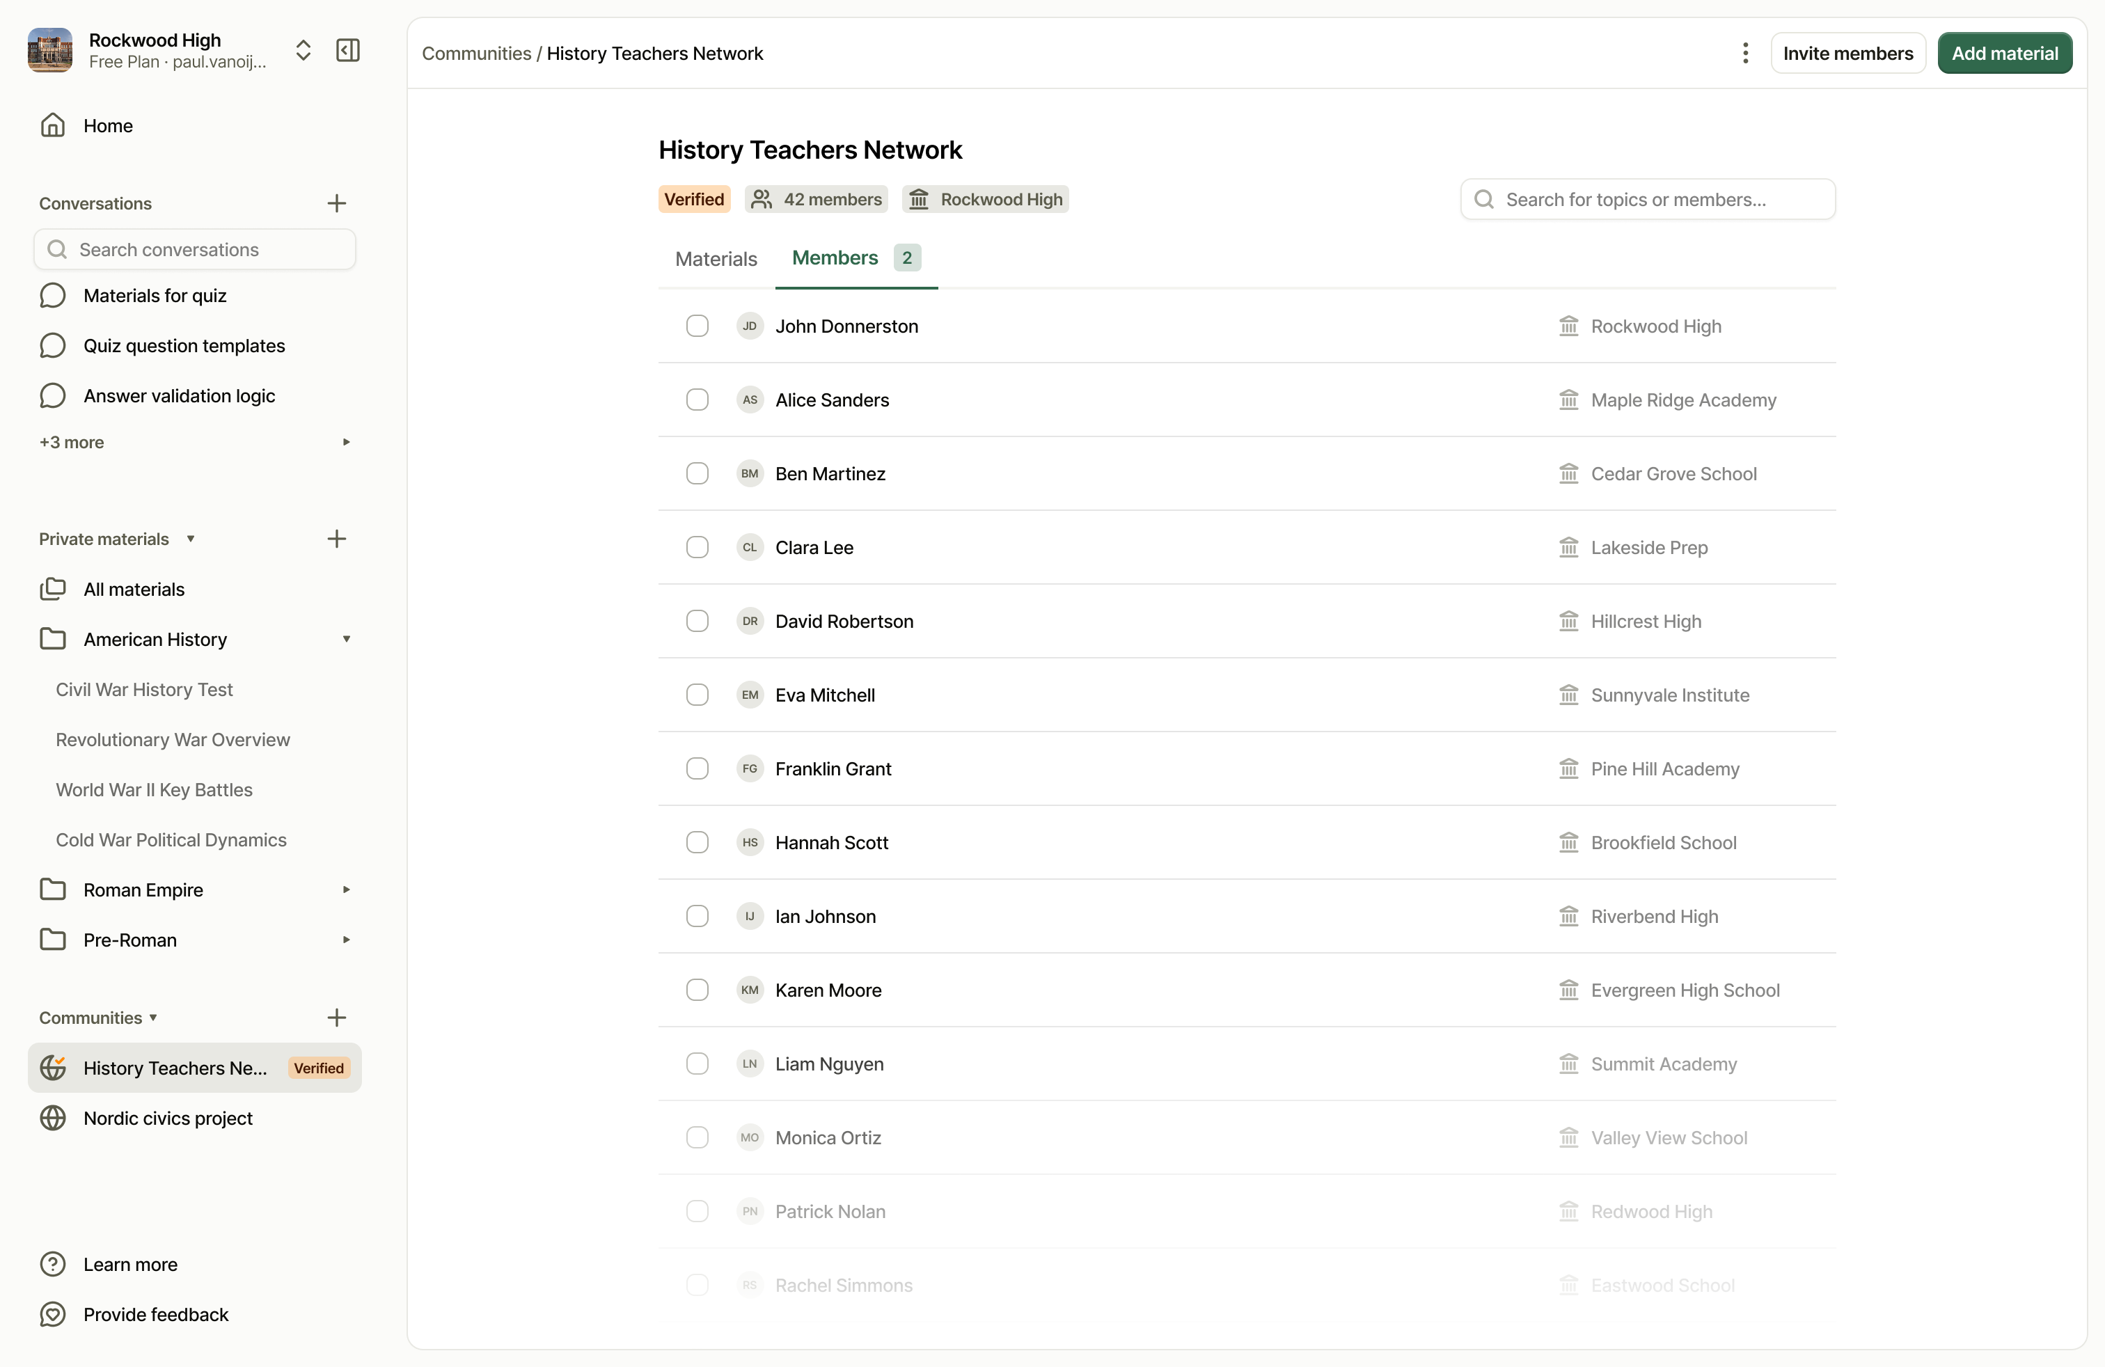Click the All materials stack icon
2105x1367 pixels.
(x=53, y=589)
